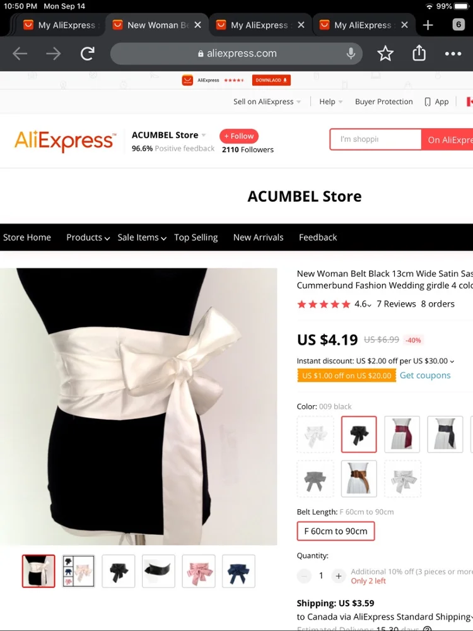
Task: Select the brown belt color option
Action: 359,478
